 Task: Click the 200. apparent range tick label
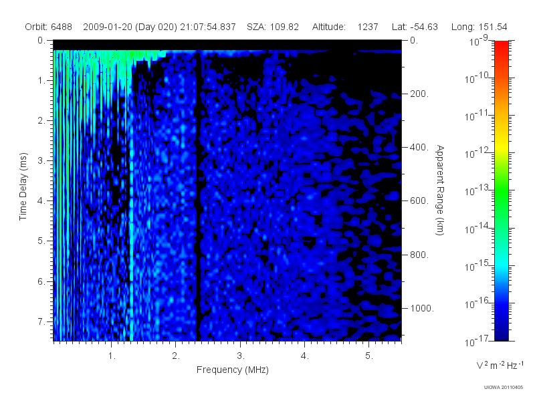(x=419, y=94)
